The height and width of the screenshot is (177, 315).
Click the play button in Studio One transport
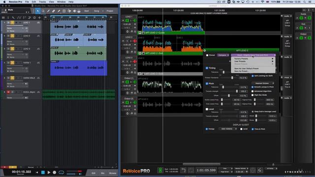click(x=49, y=172)
